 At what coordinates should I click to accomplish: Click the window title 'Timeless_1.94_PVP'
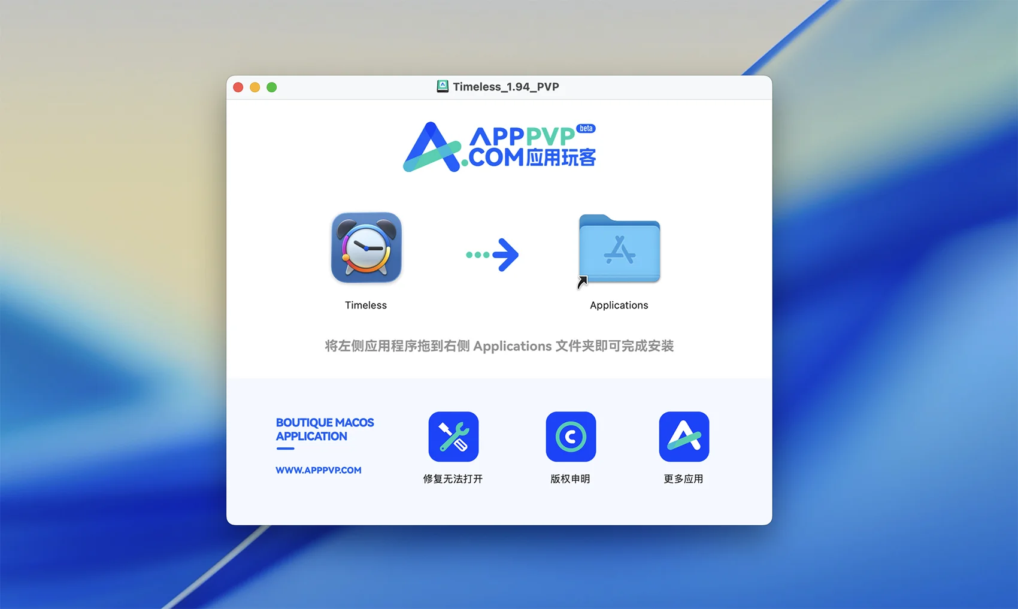pos(505,87)
